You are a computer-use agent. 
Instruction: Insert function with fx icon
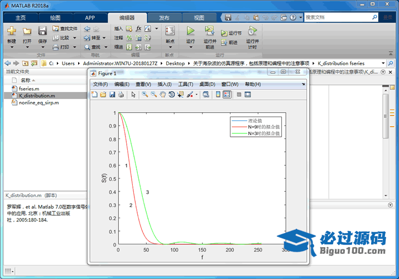138,28
